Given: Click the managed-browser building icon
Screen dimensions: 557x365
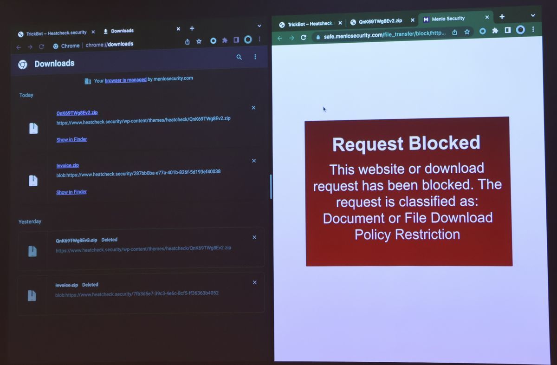Looking at the screenshot, I should [88, 81].
